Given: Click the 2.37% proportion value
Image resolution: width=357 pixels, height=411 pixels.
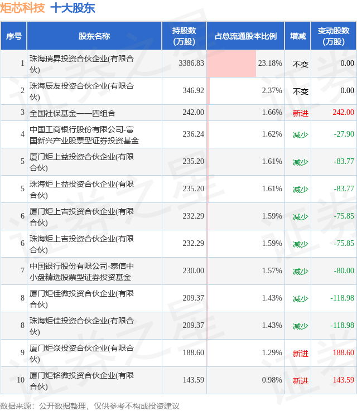Looking at the screenshot, I should 272,90.
